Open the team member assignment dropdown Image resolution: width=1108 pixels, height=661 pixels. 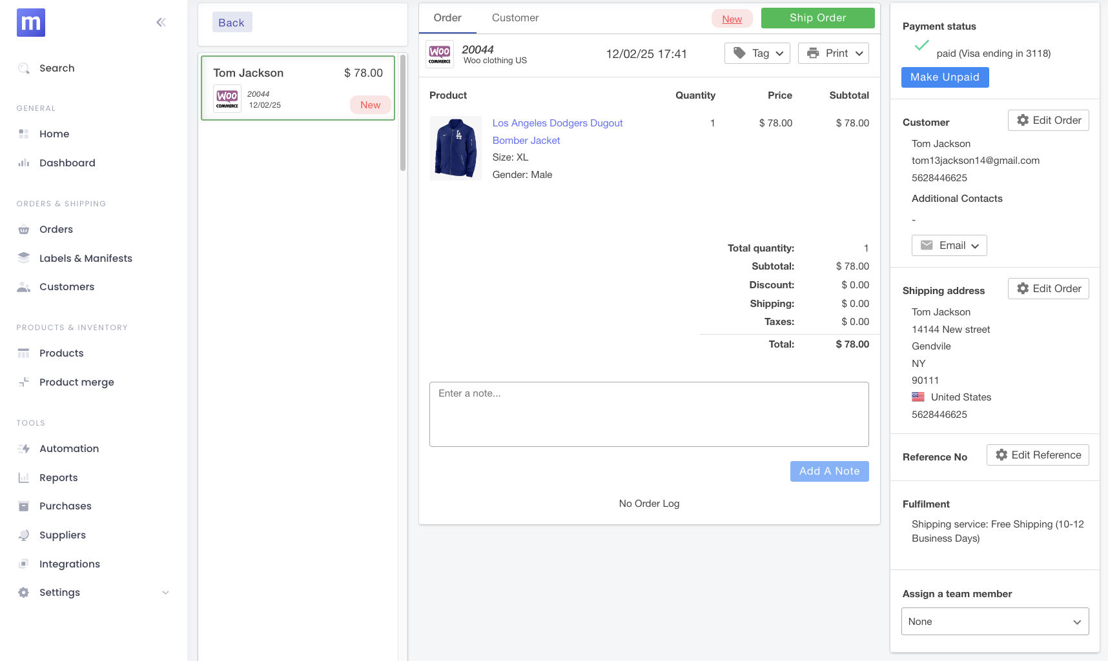tap(994, 621)
